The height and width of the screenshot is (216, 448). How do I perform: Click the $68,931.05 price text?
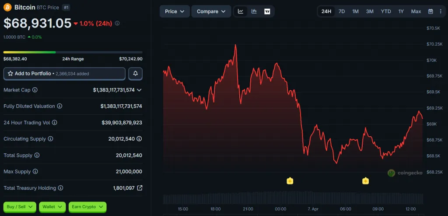(37, 23)
